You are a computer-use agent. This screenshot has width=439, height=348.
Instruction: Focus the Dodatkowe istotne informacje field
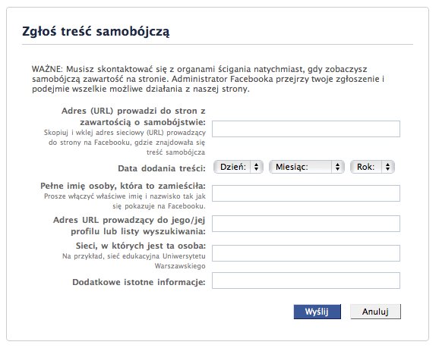click(x=306, y=281)
